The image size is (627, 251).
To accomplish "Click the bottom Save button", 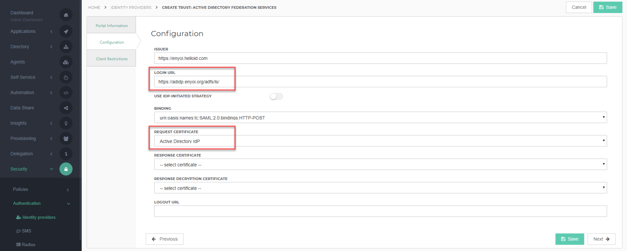I will (x=570, y=239).
